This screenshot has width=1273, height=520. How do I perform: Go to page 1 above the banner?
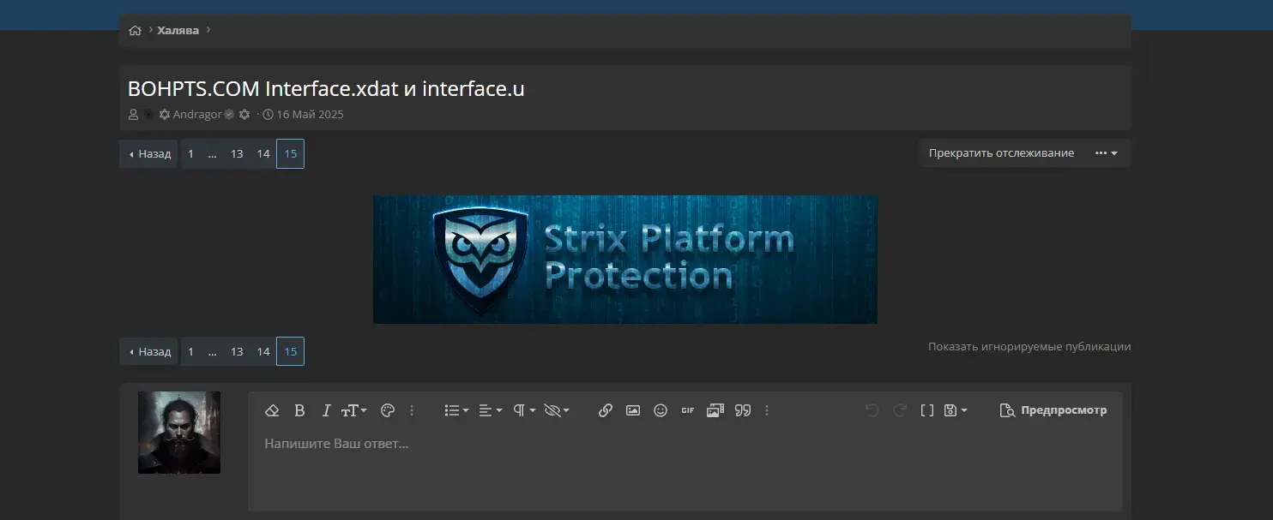190,154
